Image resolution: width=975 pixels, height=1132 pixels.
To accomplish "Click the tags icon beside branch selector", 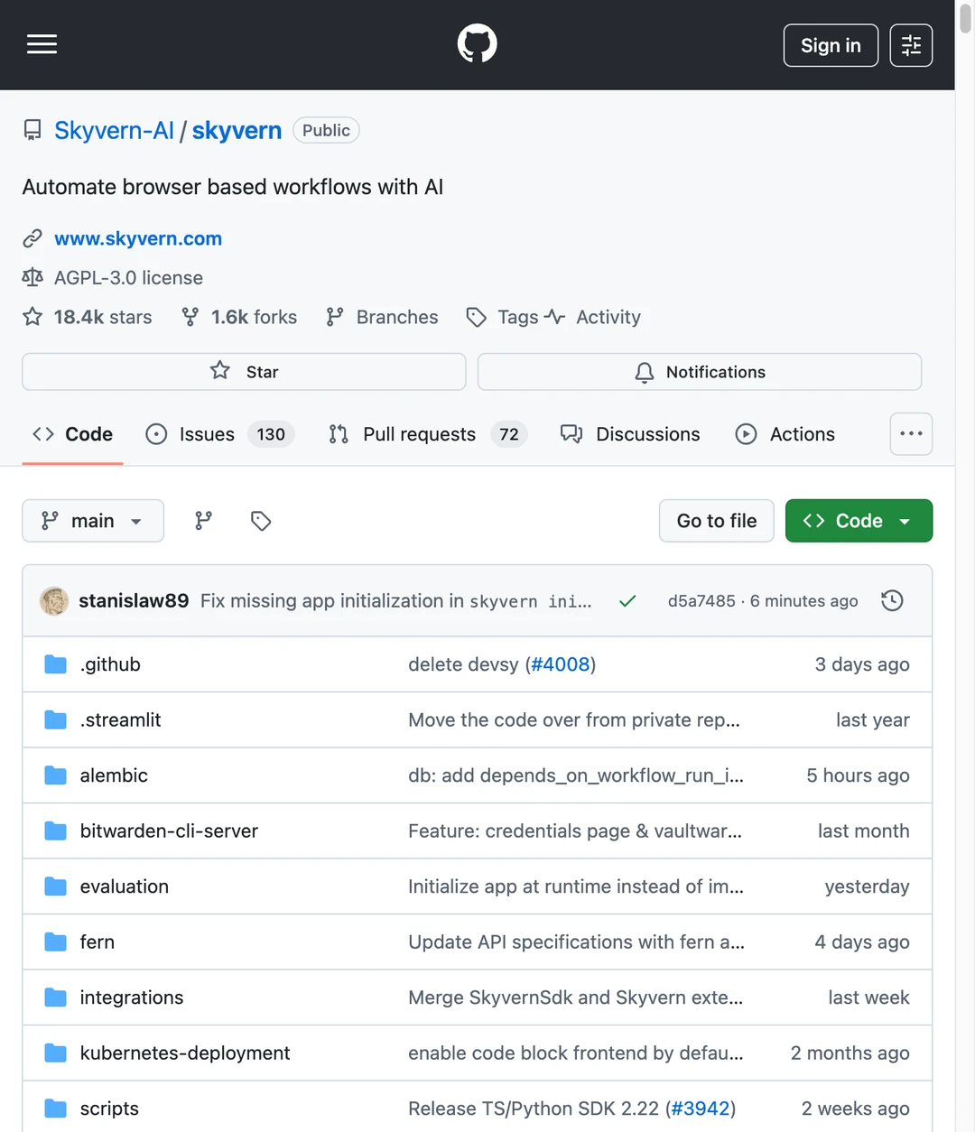I will point(261,521).
